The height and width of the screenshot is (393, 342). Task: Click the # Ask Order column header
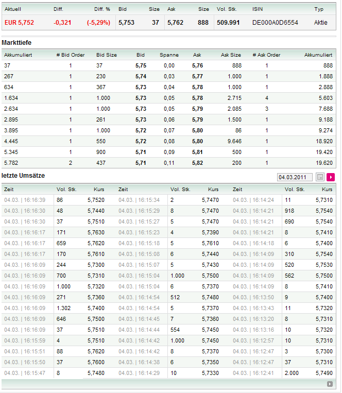[x=266, y=55]
